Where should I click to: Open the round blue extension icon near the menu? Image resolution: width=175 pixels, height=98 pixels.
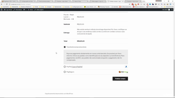pos(170,4)
